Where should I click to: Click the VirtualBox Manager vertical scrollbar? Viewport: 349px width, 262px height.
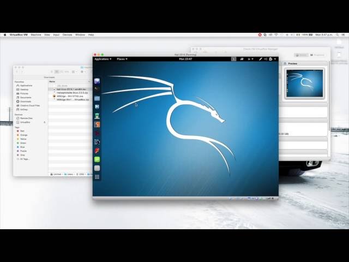point(328,96)
